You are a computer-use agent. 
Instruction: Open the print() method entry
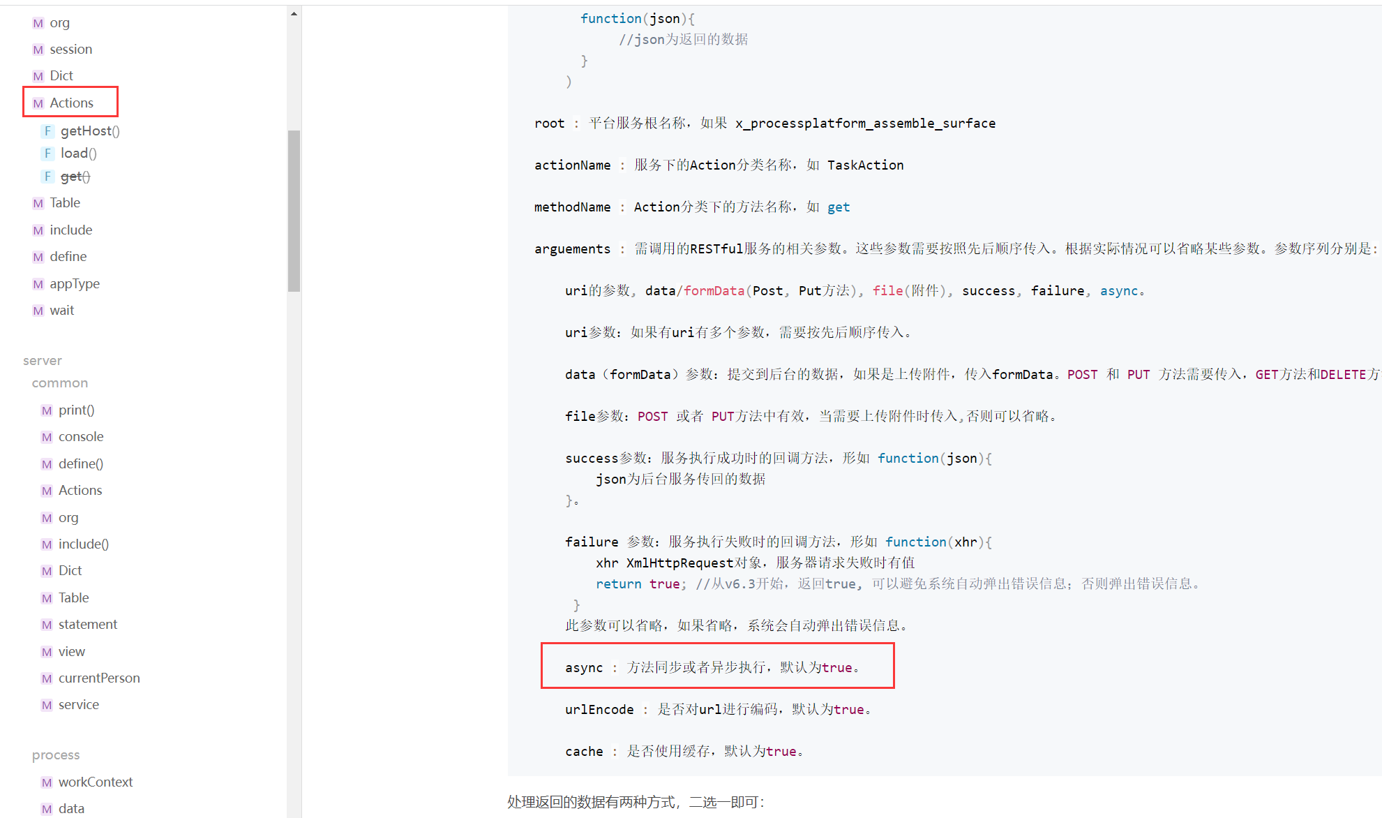[76, 410]
